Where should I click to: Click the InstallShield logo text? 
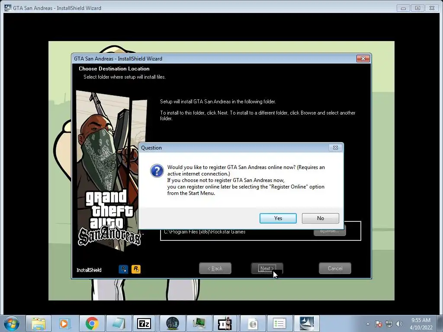point(89,270)
